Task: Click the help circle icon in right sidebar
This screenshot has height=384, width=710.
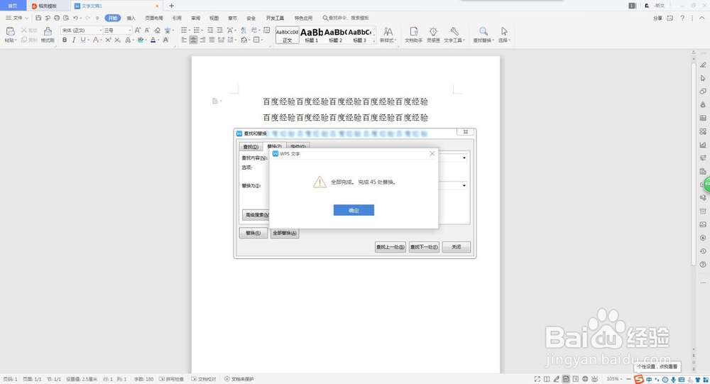Action: tap(703, 265)
